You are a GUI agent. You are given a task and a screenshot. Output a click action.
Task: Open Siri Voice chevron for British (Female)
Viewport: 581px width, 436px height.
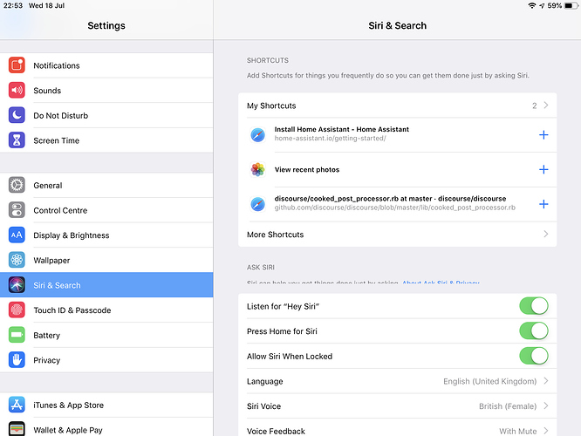click(546, 406)
